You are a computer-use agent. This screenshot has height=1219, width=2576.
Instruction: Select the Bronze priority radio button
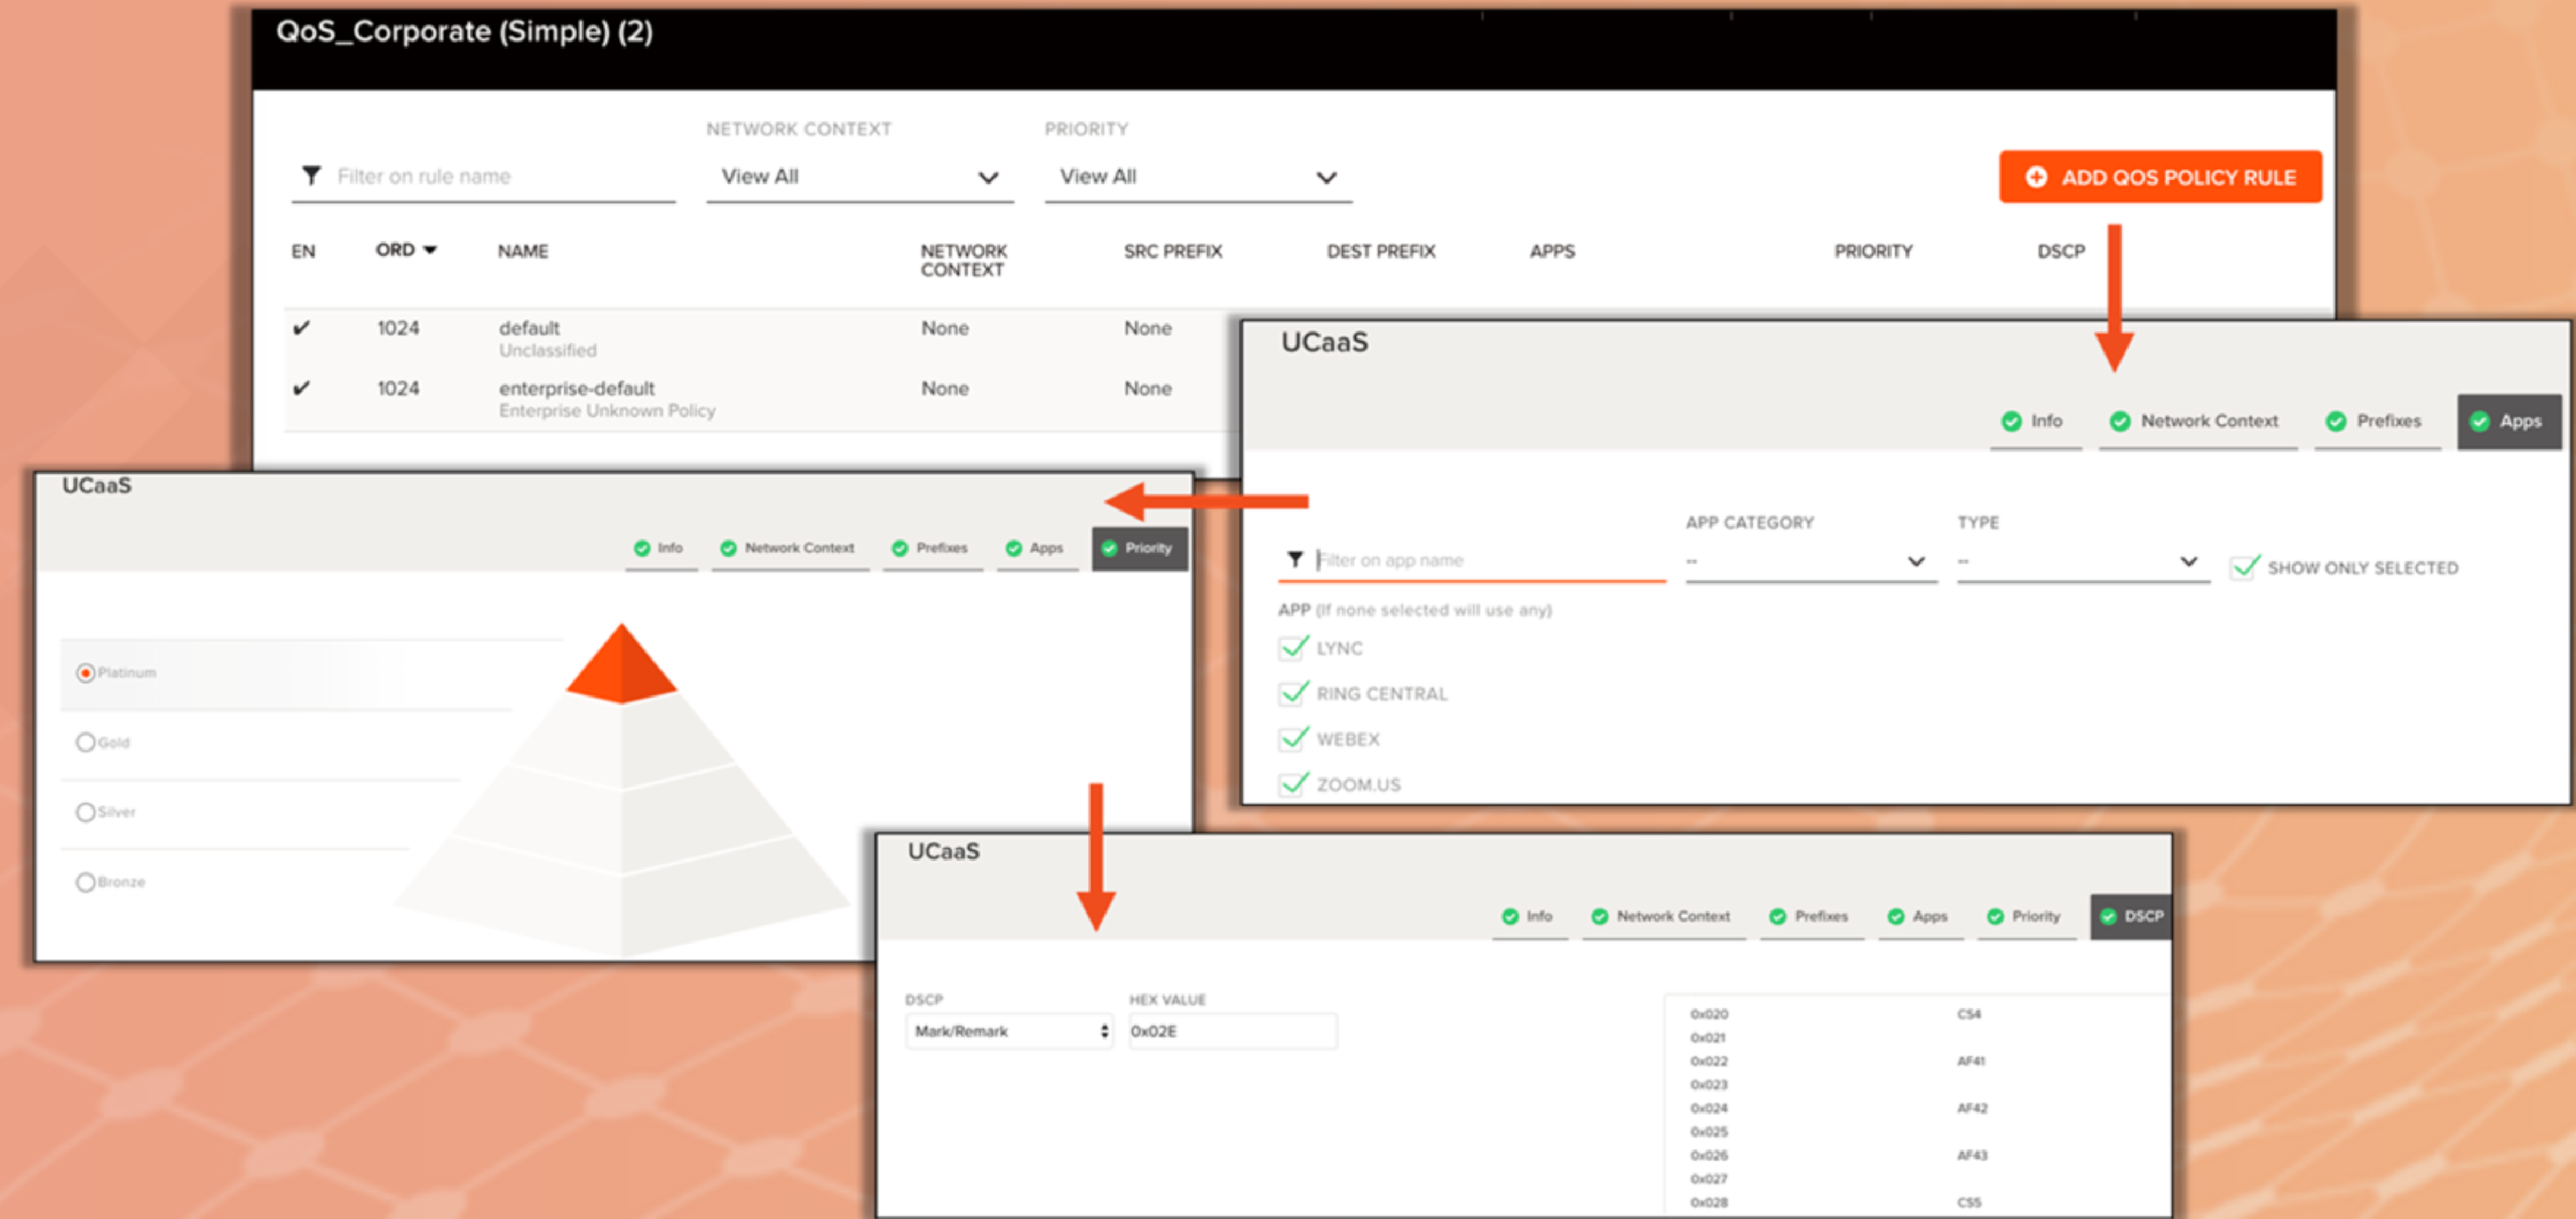86,882
